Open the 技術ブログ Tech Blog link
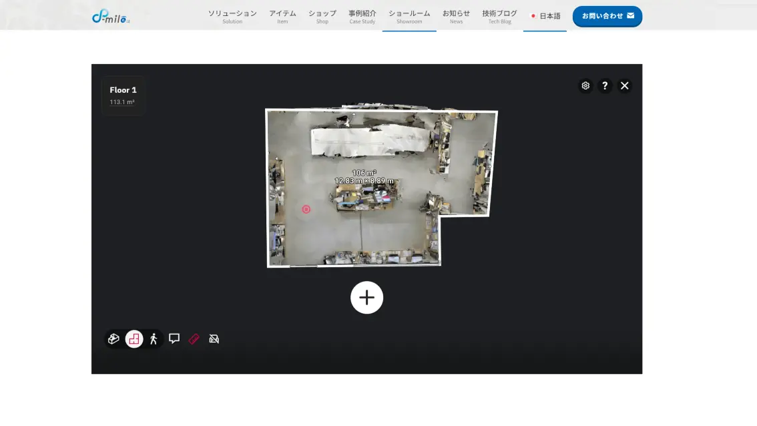The height and width of the screenshot is (426, 757). [499, 17]
